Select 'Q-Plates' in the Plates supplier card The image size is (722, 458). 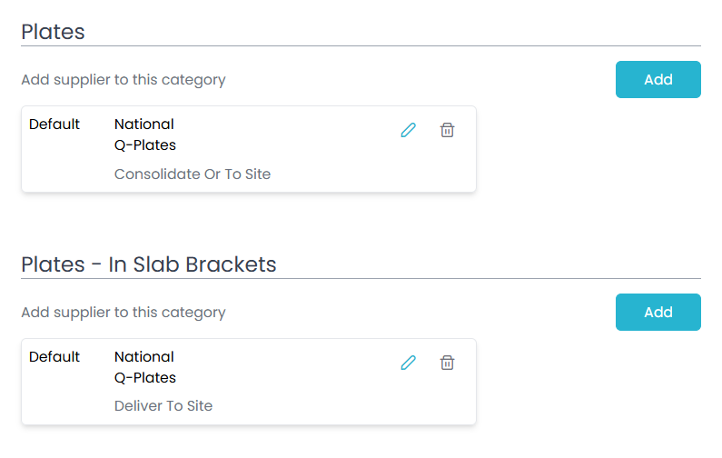145,145
